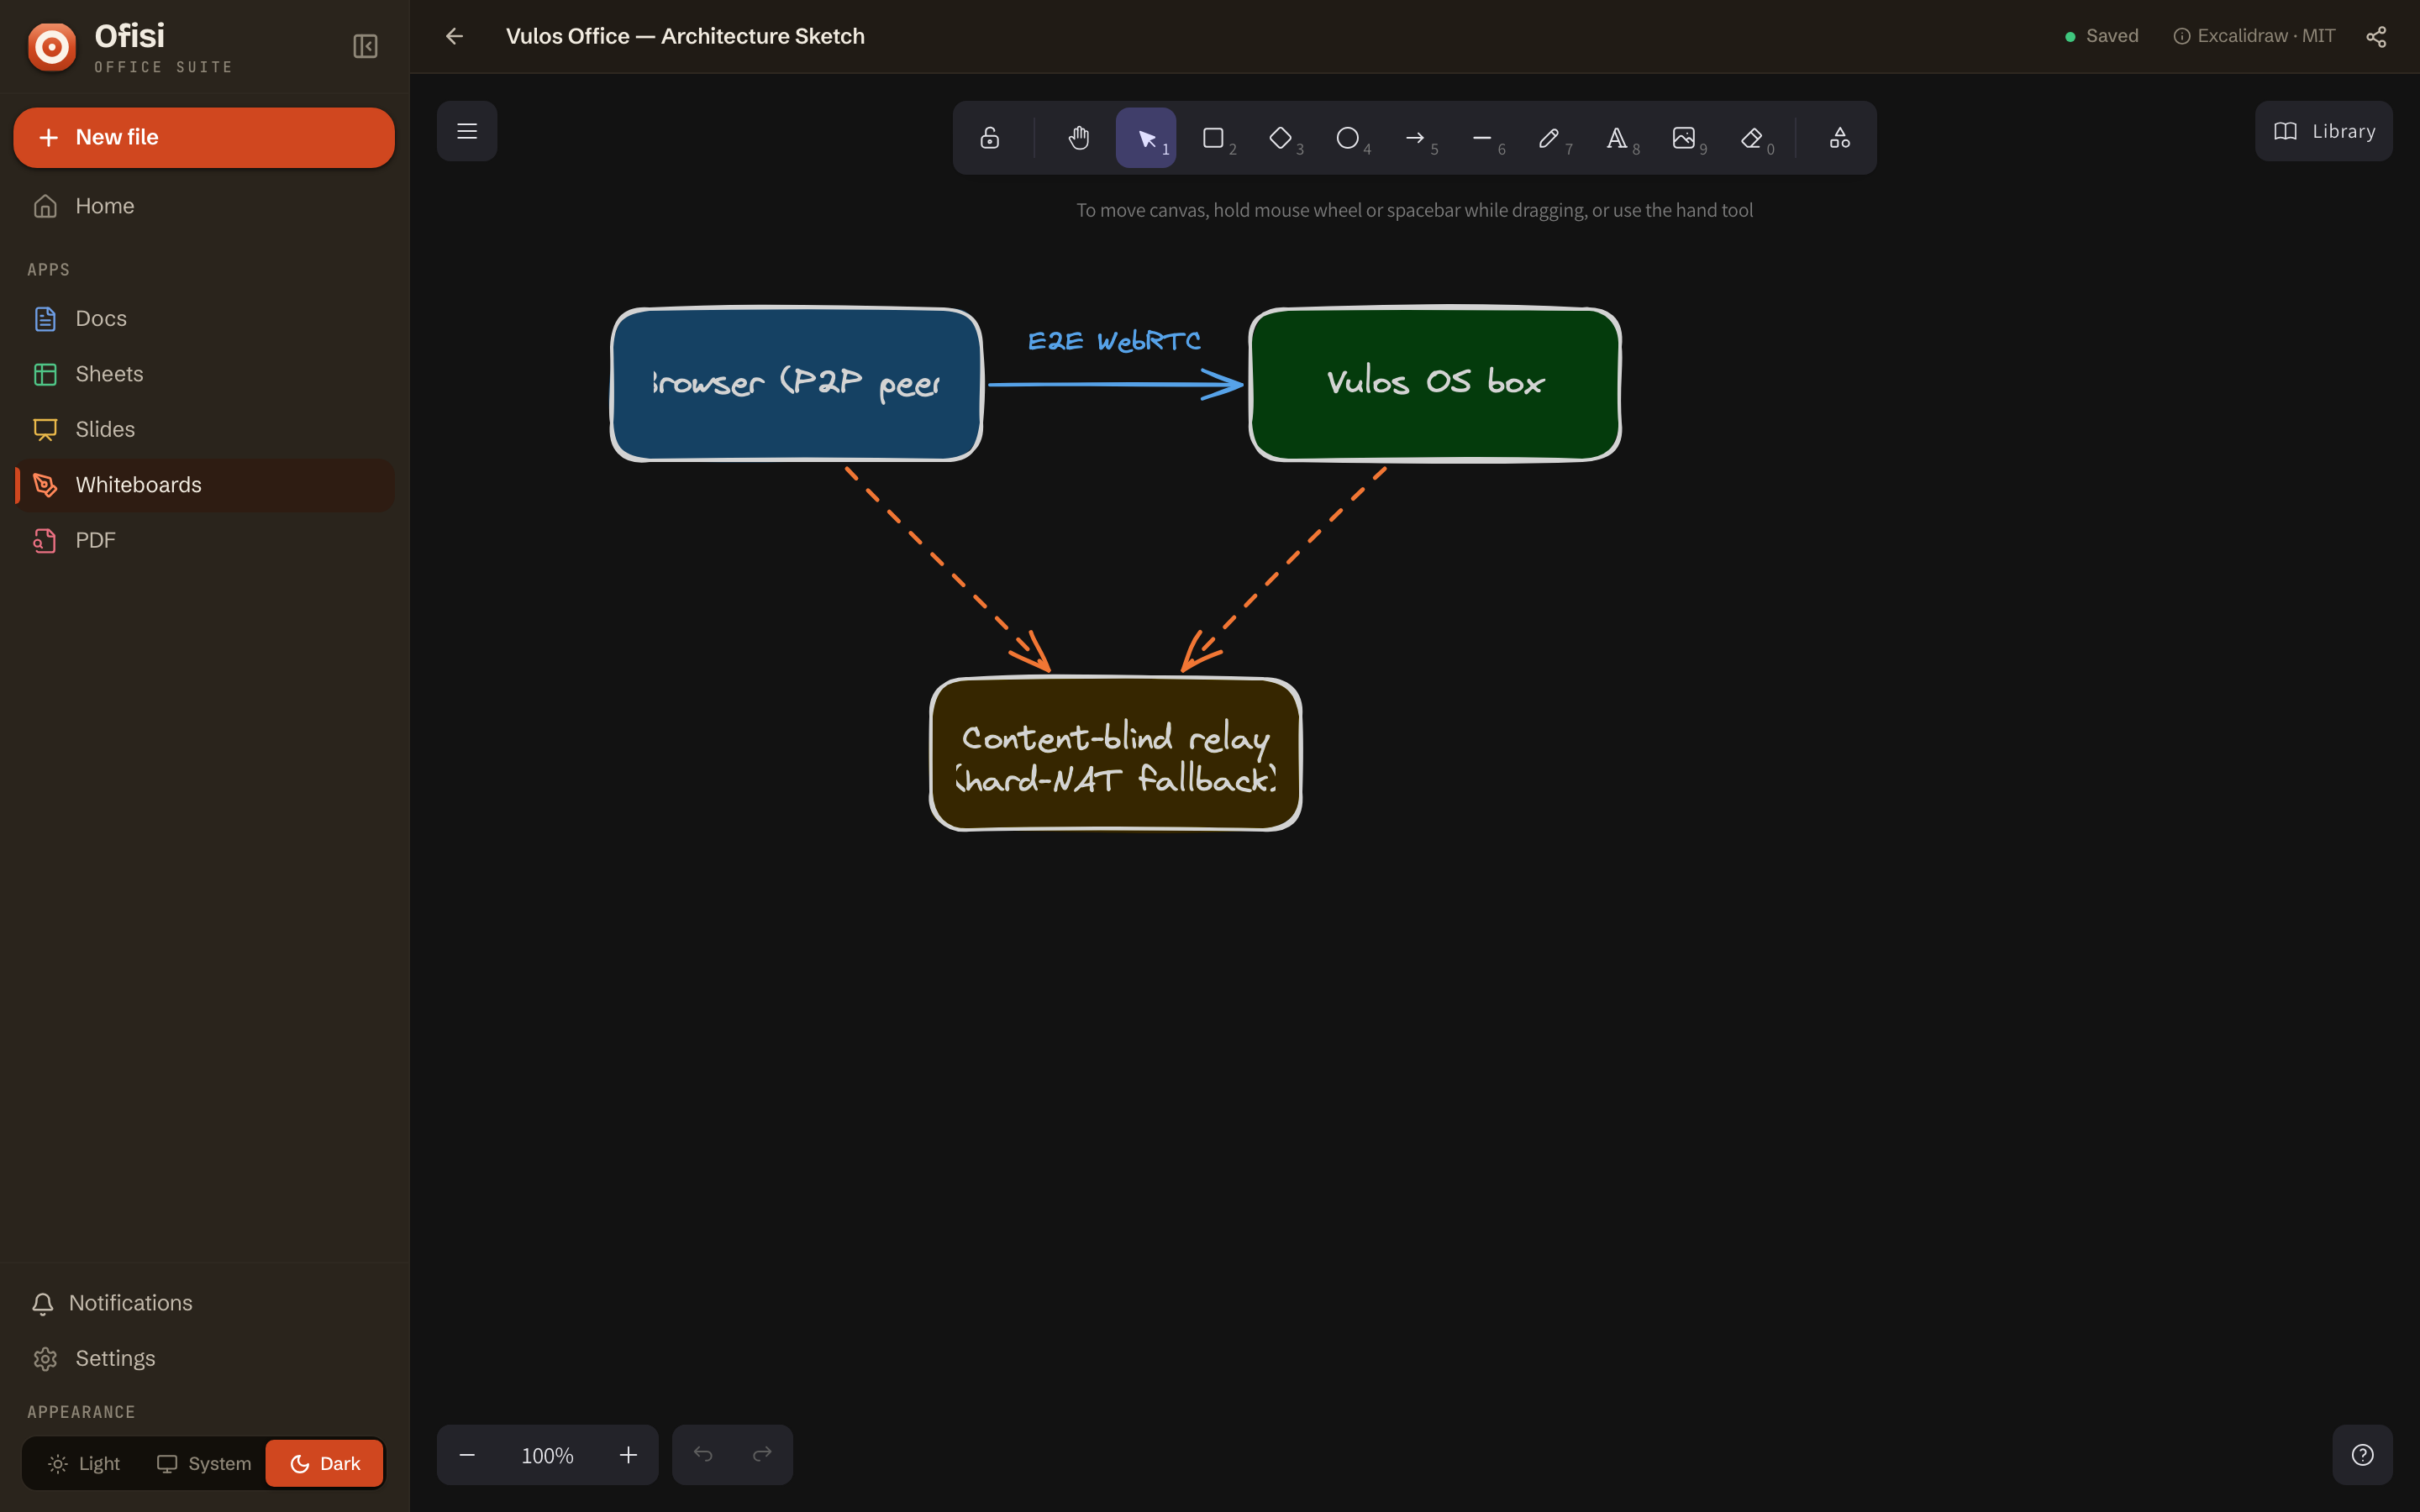Image resolution: width=2420 pixels, height=1512 pixels.
Task: Open the Library panel
Action: [x=2323, y=131]
